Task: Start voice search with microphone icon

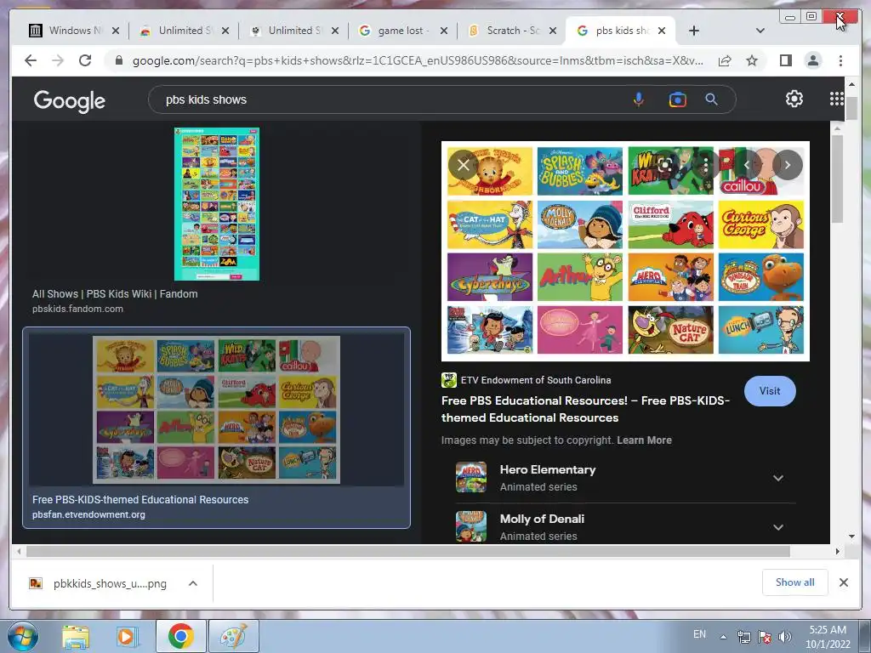Action: coord(639,100)
